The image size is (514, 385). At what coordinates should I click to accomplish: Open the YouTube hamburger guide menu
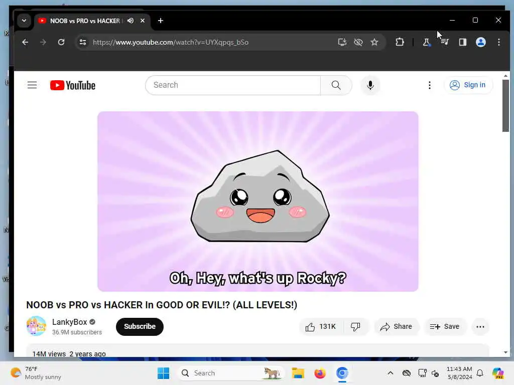pos(32,85)
